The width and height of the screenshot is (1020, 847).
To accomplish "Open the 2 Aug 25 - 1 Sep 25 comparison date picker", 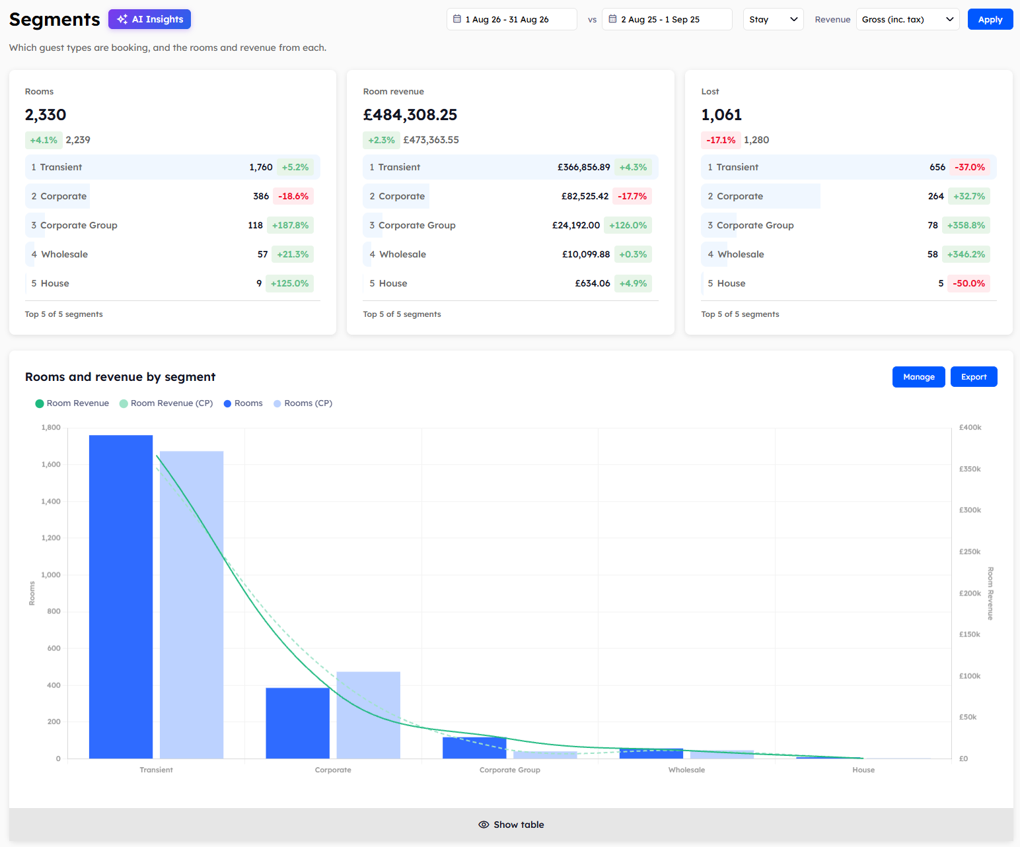I will click(667, 19).
